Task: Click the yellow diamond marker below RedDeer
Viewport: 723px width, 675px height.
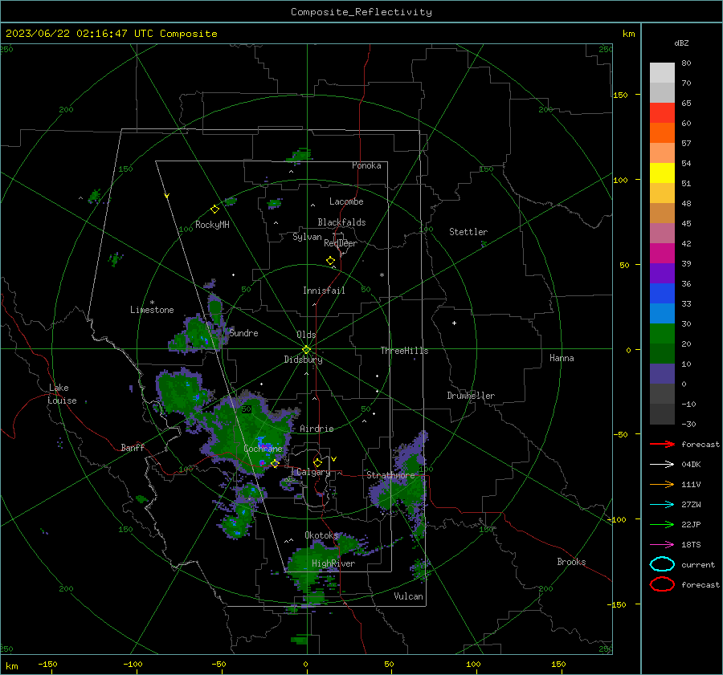Action: 330,261
